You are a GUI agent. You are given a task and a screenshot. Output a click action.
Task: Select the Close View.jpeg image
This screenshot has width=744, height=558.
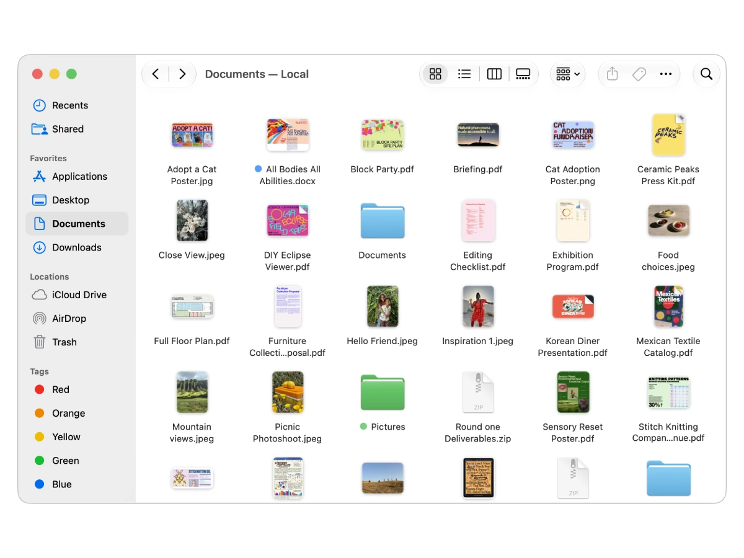click(x=192, y=220)
